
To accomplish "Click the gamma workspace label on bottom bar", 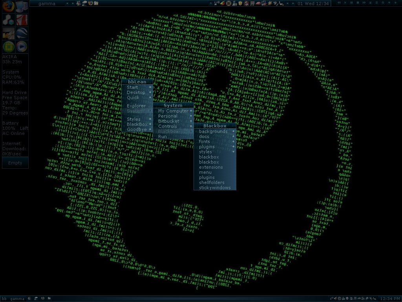I will (17, 299).
